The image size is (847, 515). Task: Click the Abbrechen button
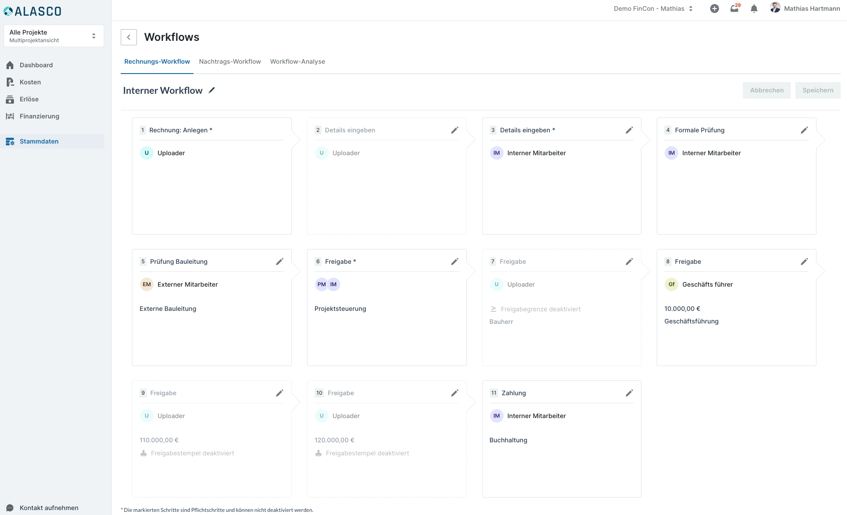(766, 90)
